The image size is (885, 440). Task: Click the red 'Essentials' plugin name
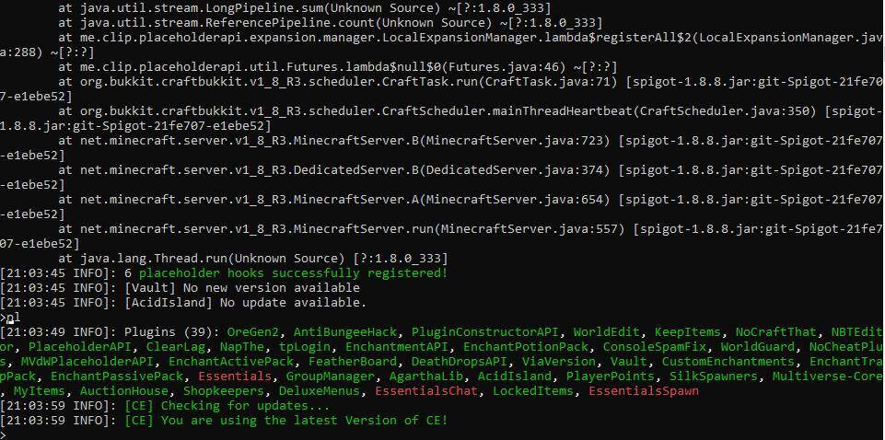click(x=235, y=376)
